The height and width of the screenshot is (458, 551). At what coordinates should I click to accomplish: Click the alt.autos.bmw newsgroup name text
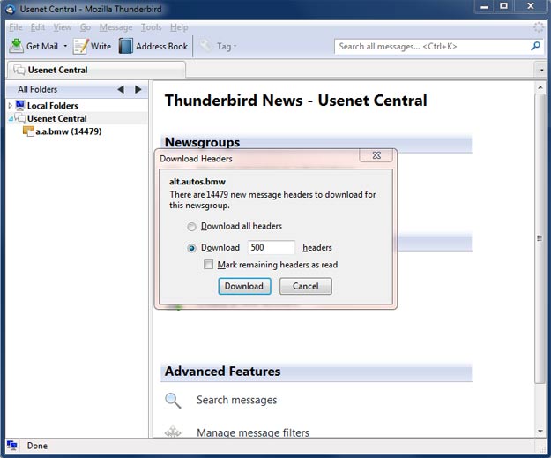pos(197,182)
